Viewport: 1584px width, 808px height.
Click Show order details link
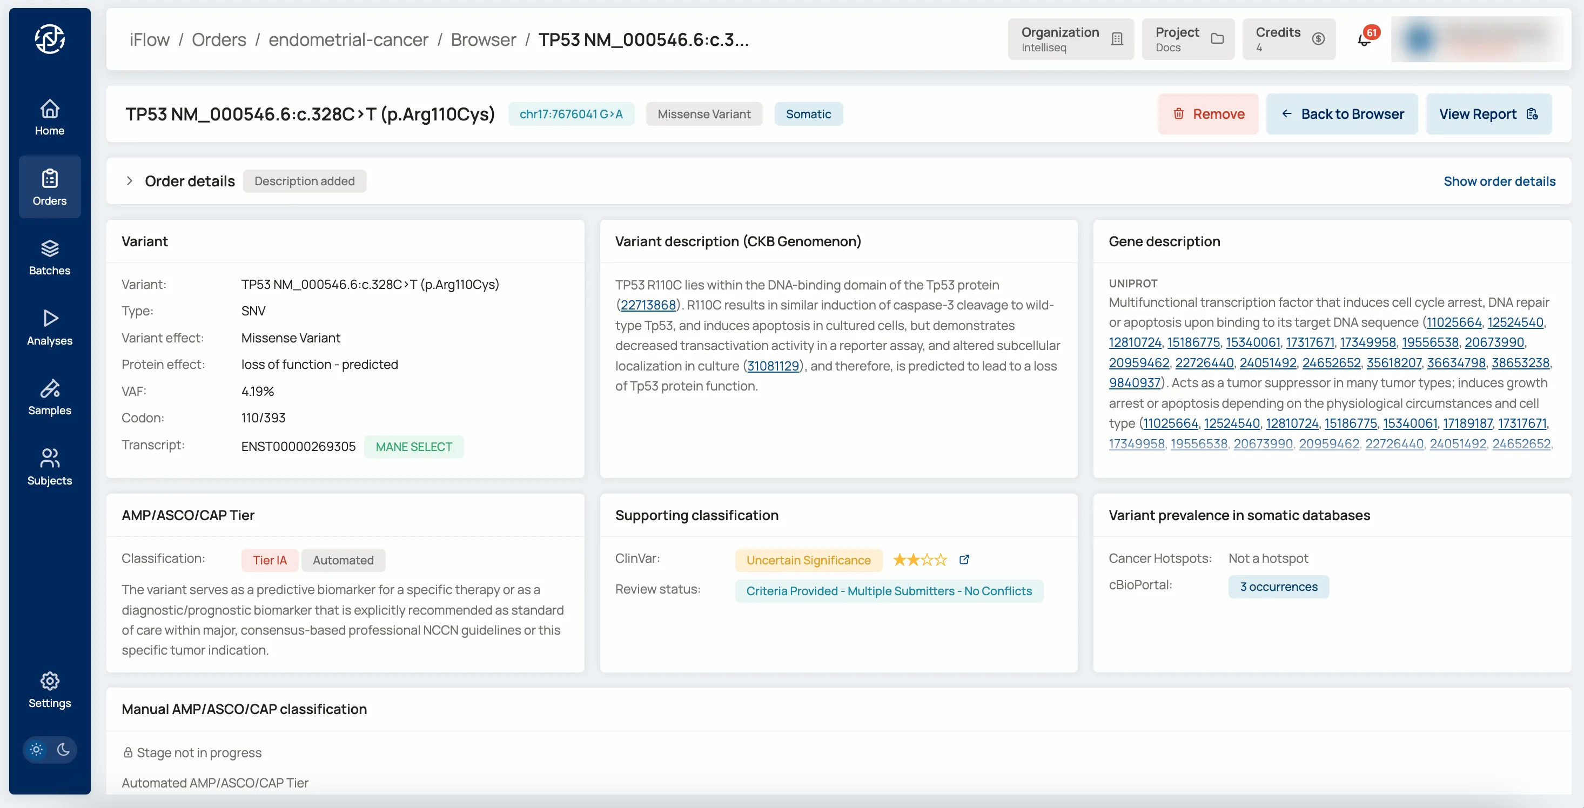[1499, 181]
